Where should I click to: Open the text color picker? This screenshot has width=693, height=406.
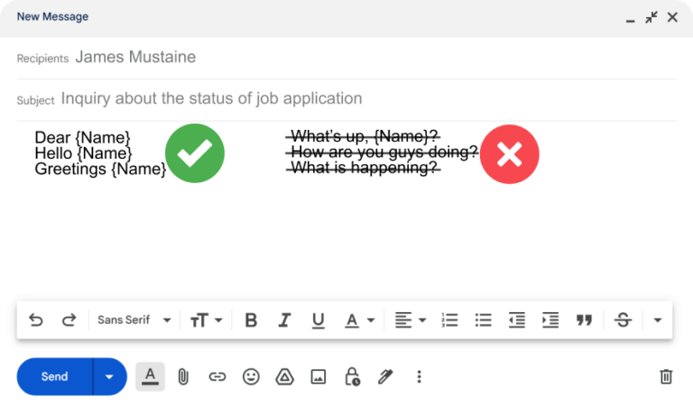tap(358, 320)
